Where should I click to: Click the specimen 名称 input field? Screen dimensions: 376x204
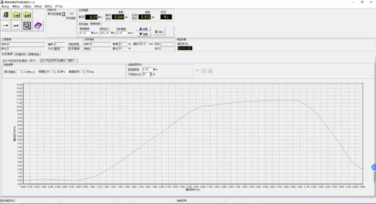[101, 44]
